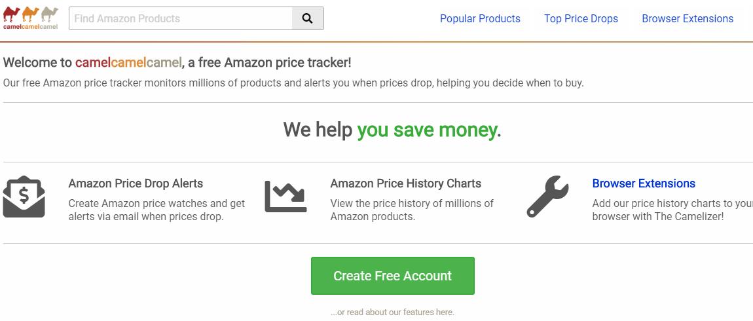Click the dollar envelope price alerts icon
The width and height of the screenshot is (753, 321).
(24, 197)
